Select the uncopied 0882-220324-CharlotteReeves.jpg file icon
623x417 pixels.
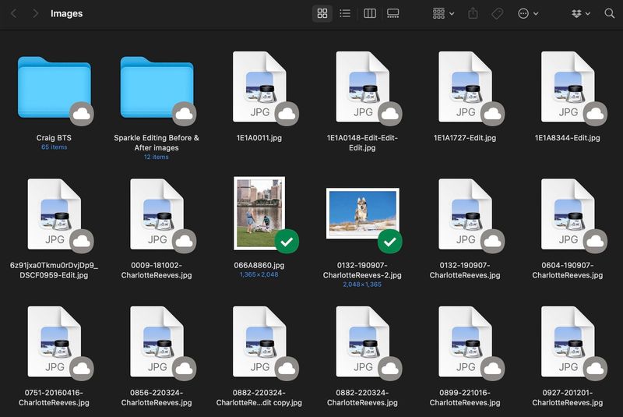[362, 341]
